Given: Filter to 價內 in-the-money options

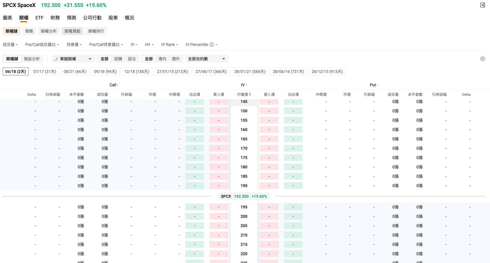Looking at the screenshot, I should coord(162,59).
